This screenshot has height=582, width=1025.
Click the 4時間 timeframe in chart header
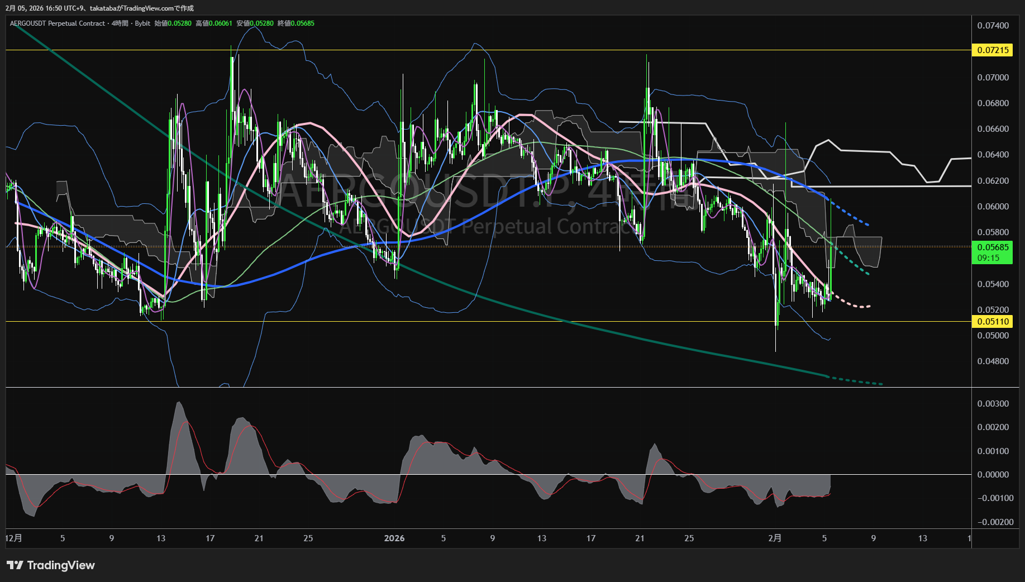pyautogui.click(x=120, y=23)
